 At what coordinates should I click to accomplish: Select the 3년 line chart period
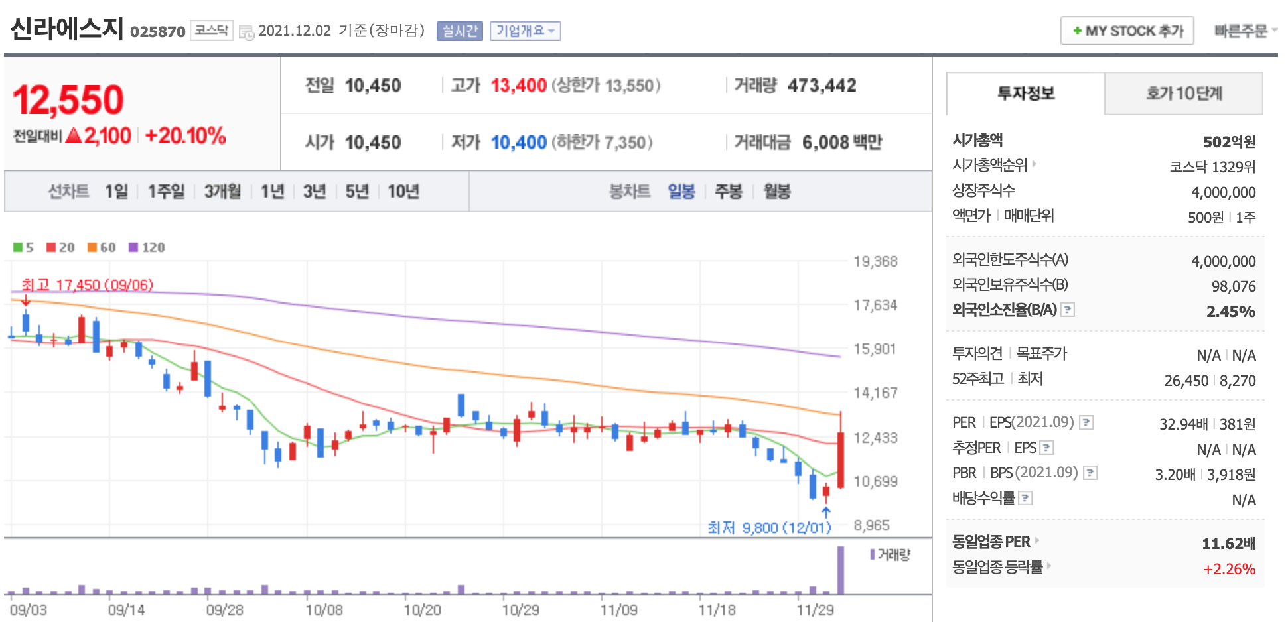[315, 192]
